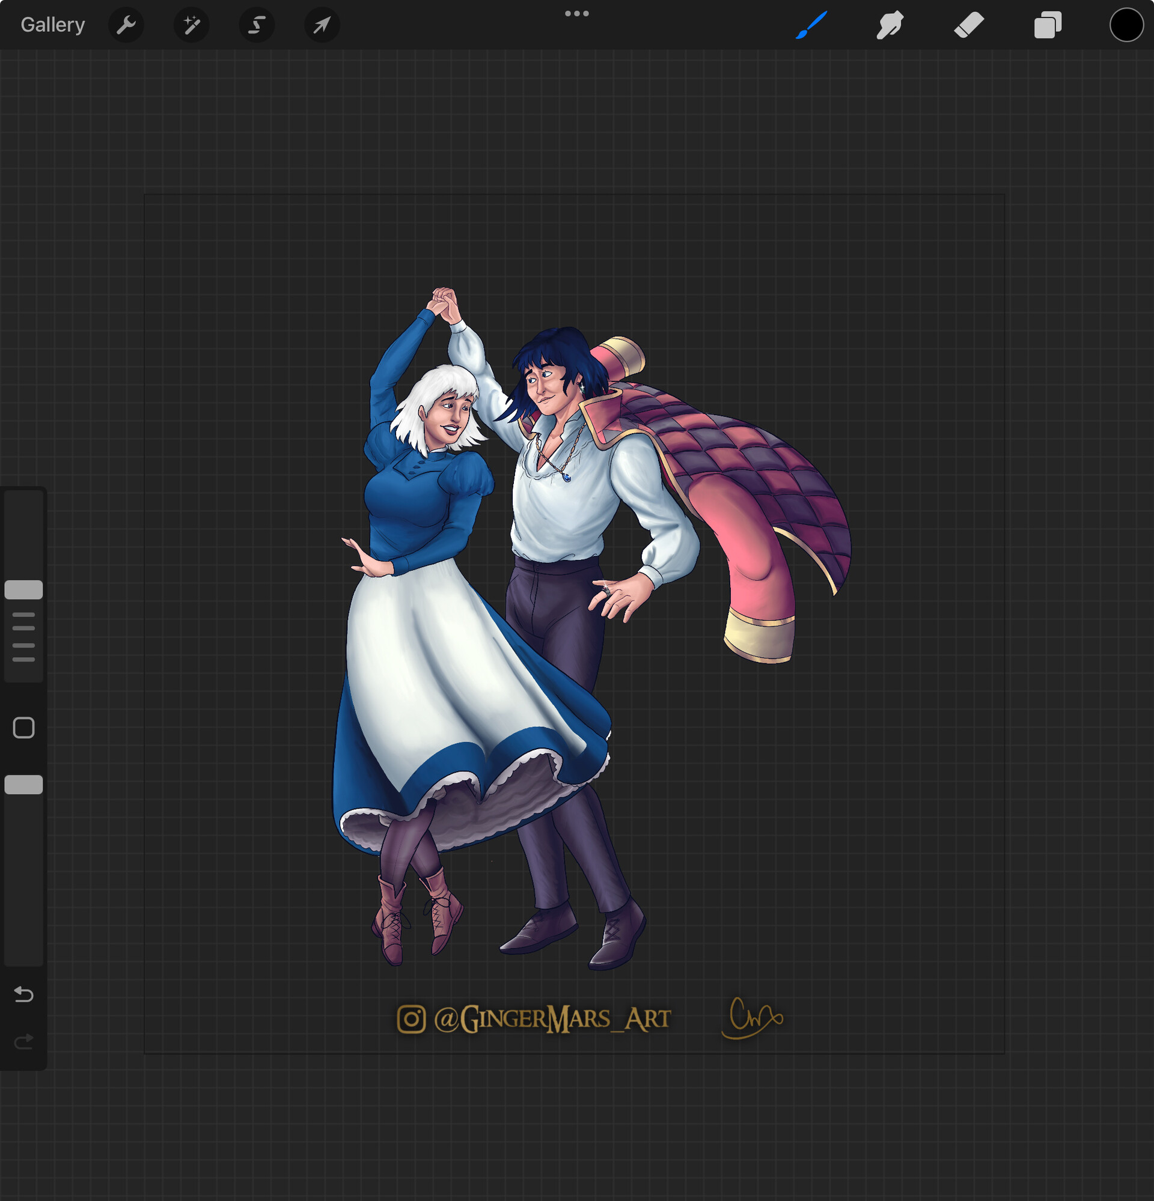1154x1201 pixels.
Task: Open the Gallery view
Action: point(53,25)
